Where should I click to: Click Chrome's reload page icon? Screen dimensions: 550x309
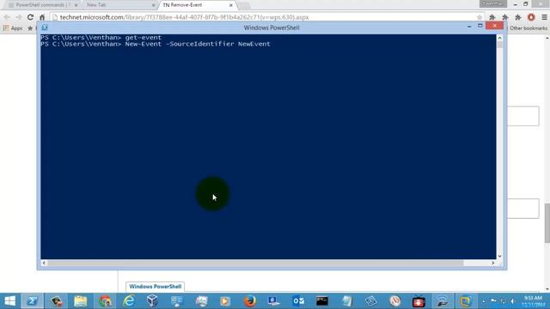[31, 17]
